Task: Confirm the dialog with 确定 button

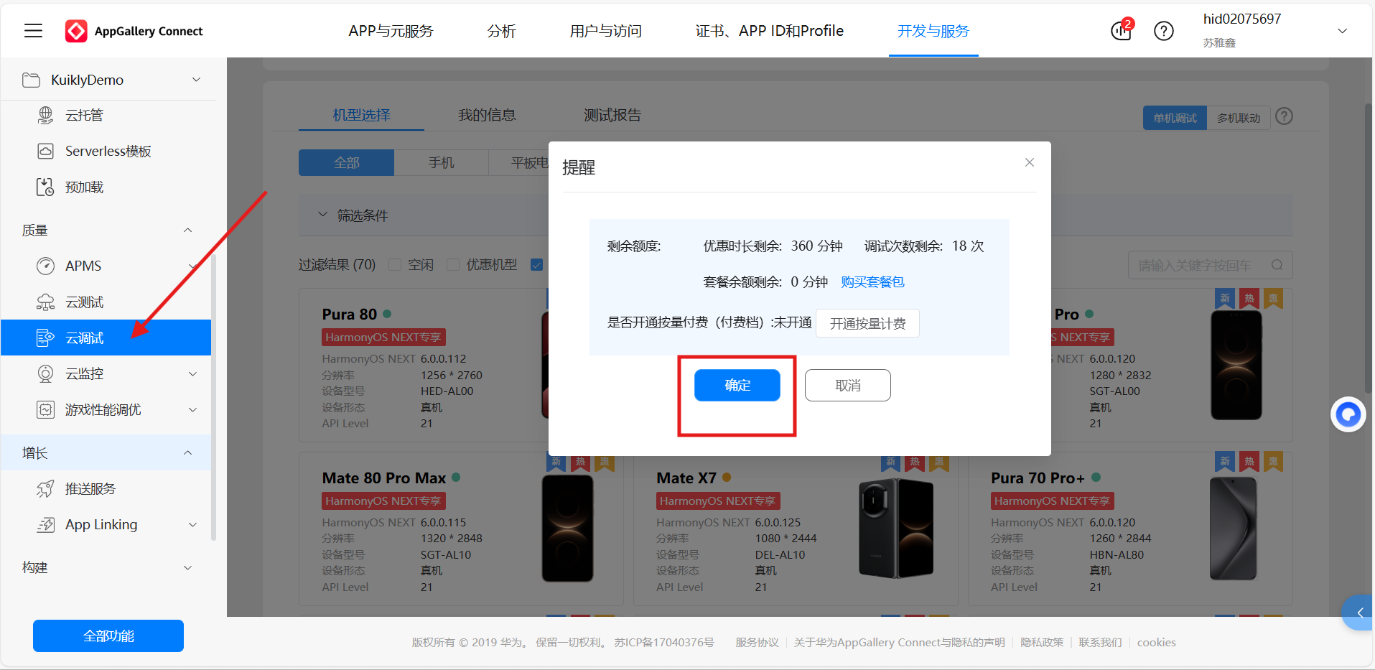Action: point(737,385)
